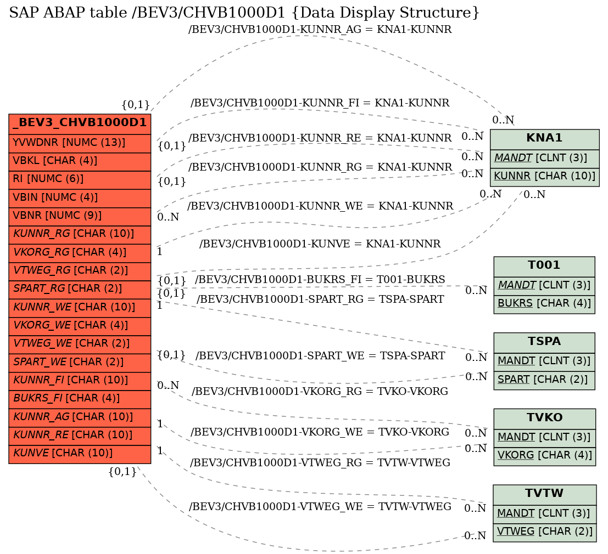Click the TVTW MANDT [CLNT (3)] field

(544, 514)
